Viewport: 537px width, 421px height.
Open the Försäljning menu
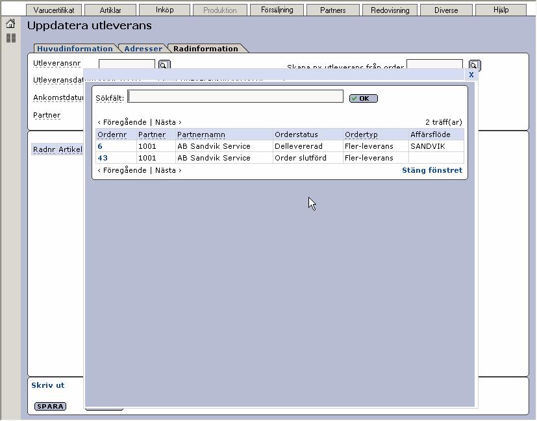277,10
